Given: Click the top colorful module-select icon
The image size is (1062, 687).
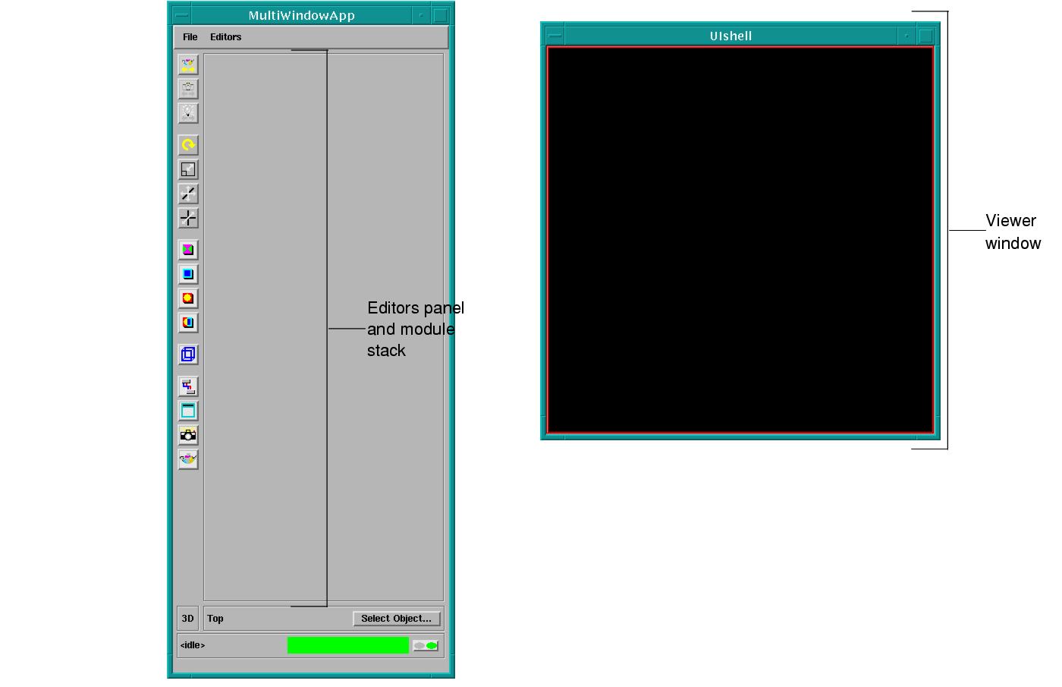Looking at the screenshot, I should point(188,65).
